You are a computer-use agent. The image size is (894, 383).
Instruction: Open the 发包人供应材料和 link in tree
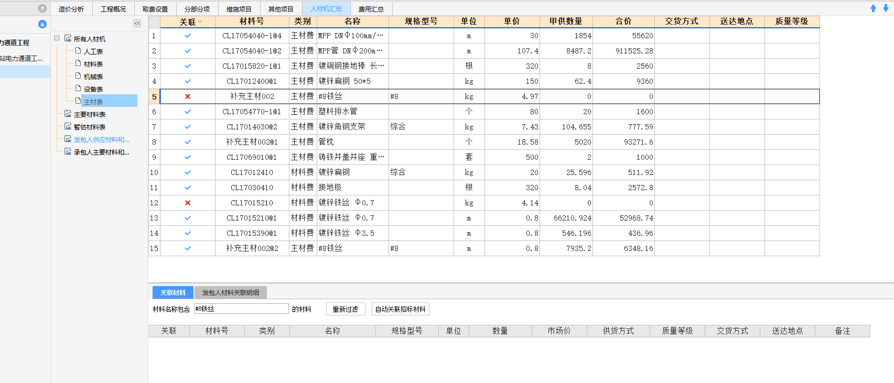102,139
